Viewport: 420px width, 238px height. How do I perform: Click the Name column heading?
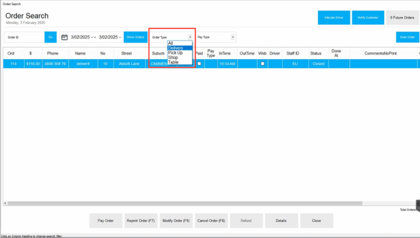tap(80, 53)
